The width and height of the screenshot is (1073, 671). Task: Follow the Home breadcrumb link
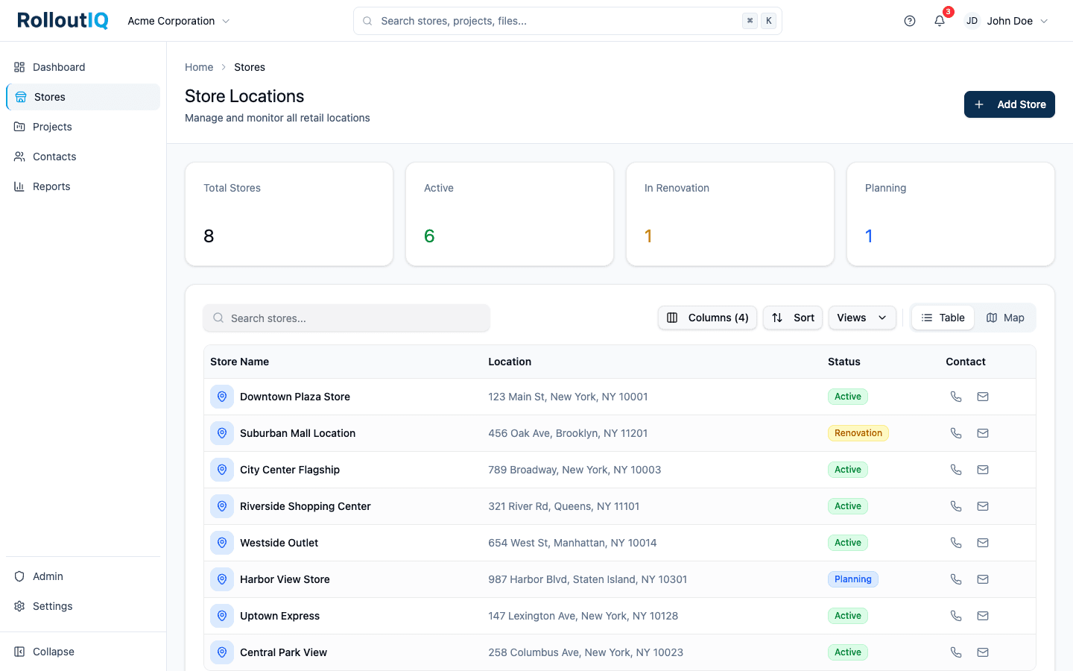coord(199,67)
